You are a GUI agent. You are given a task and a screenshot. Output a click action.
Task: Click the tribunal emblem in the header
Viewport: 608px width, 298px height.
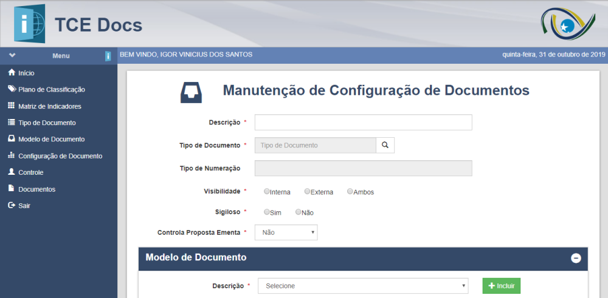point(564,24)
